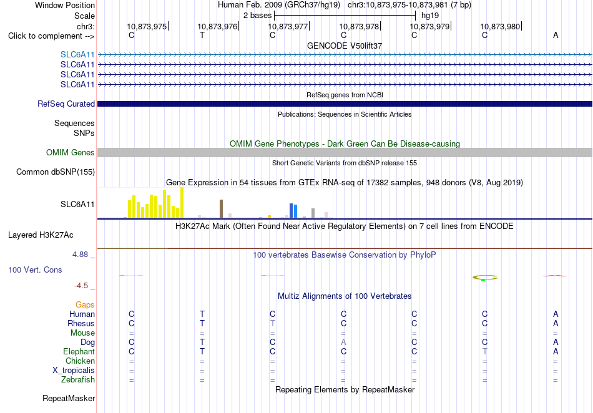593x413 pixels.
Task: Click the -4.5 PhyloP lower scale value
Action: [x=81, y=286]
